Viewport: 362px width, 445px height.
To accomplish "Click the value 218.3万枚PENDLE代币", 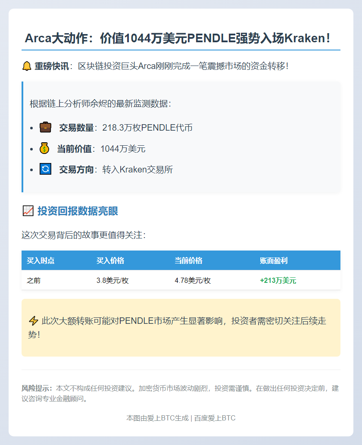I will pos(147,128).
